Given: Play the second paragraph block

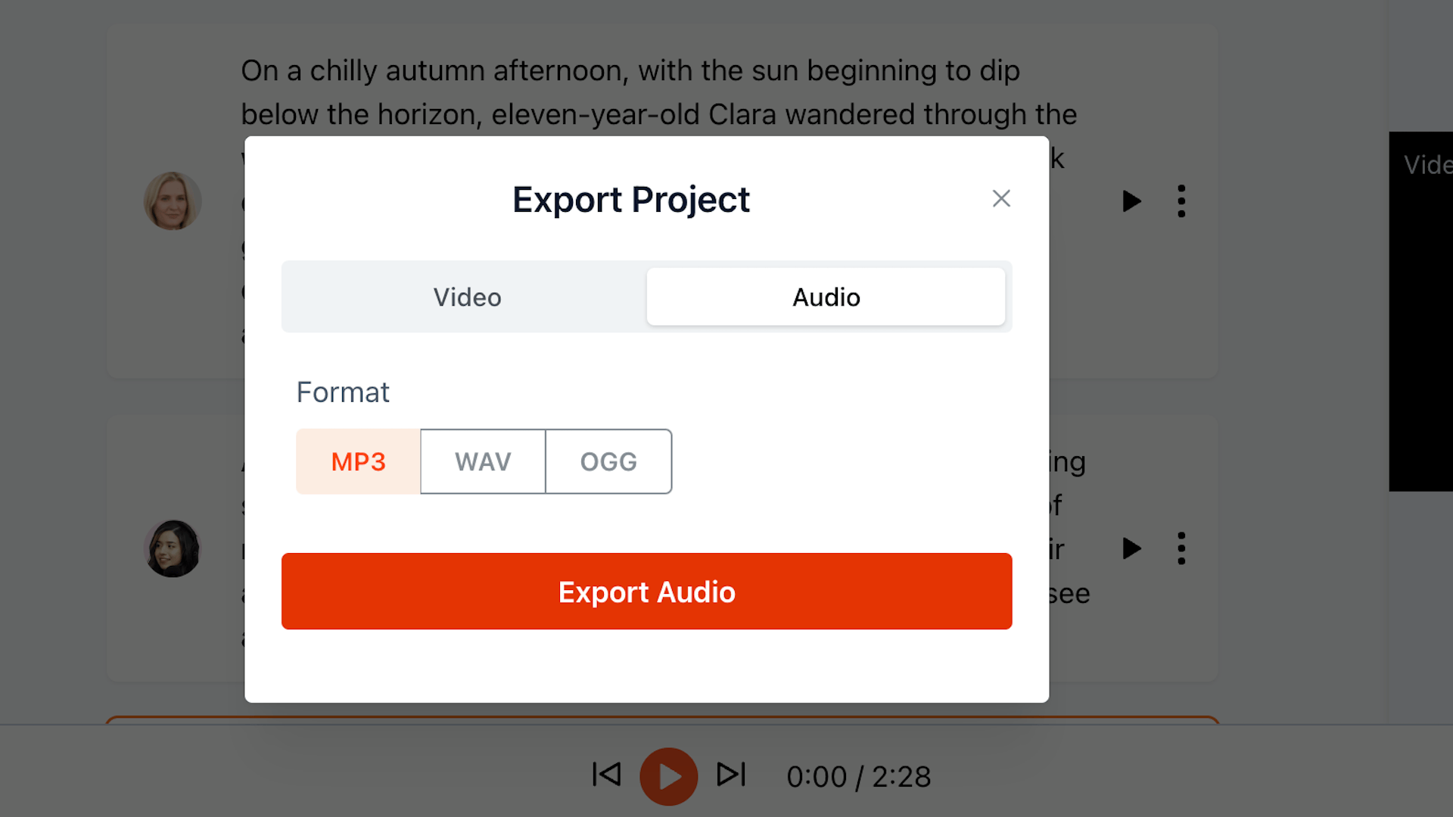Looking at the screenshot, I should 1131,548.
